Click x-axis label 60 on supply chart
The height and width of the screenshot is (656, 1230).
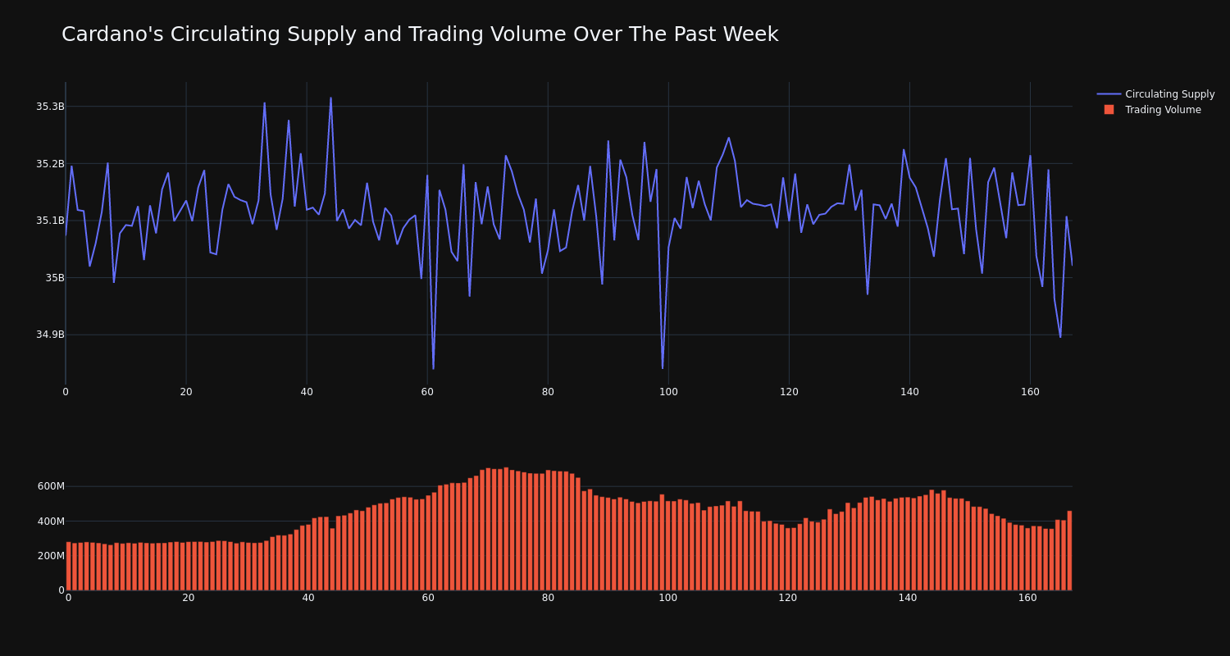pyautogui.click(x=427, y=392)
